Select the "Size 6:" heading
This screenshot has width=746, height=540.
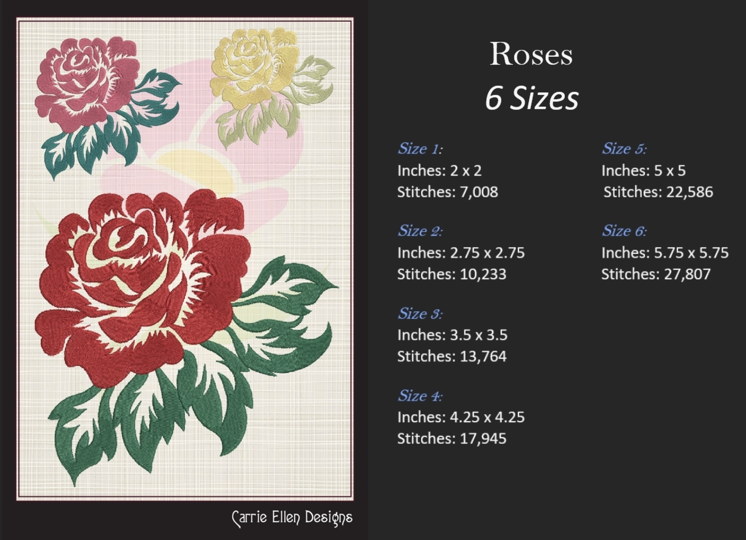[x=624, y=231]
